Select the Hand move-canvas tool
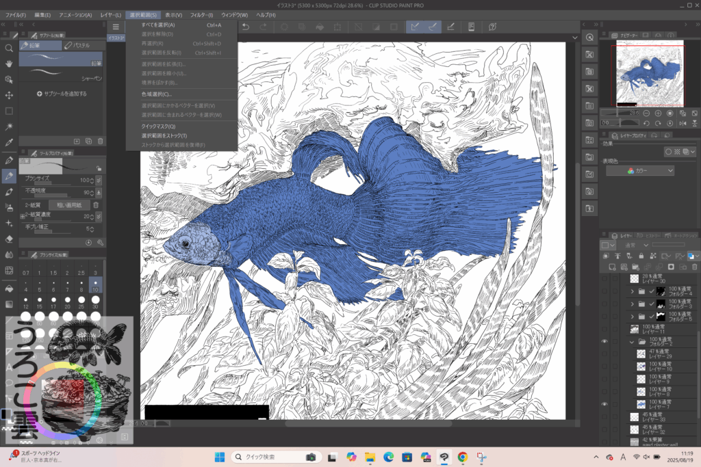The width and height of the screenshot is (701, 467). tap(9, 64)
